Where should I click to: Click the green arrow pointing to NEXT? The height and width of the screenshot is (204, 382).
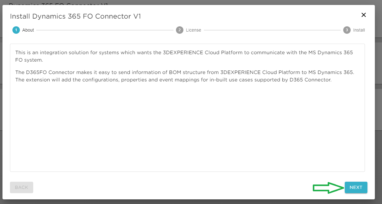(328, 187)
